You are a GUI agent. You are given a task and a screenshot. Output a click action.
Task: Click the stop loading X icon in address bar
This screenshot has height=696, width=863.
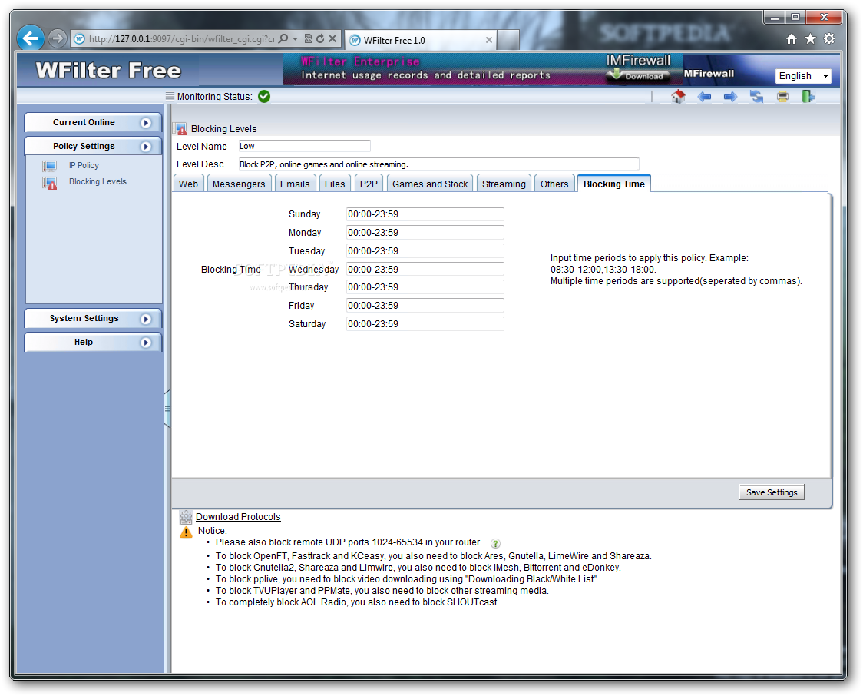(x=332, y=38)
